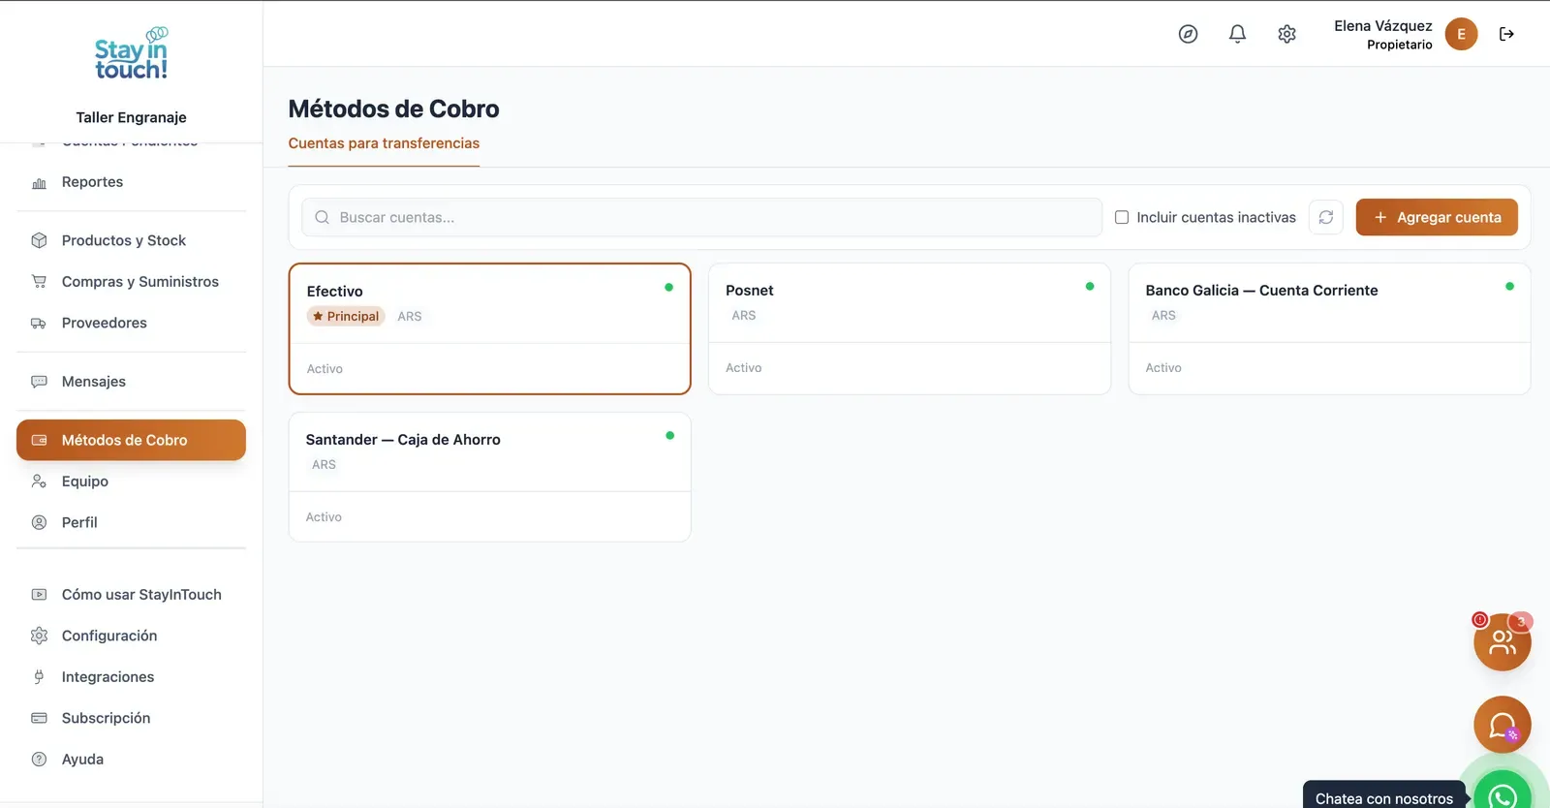1550x808 pixels.
Task: Click the Mensajes speech bubble icon
Action: 39,382
